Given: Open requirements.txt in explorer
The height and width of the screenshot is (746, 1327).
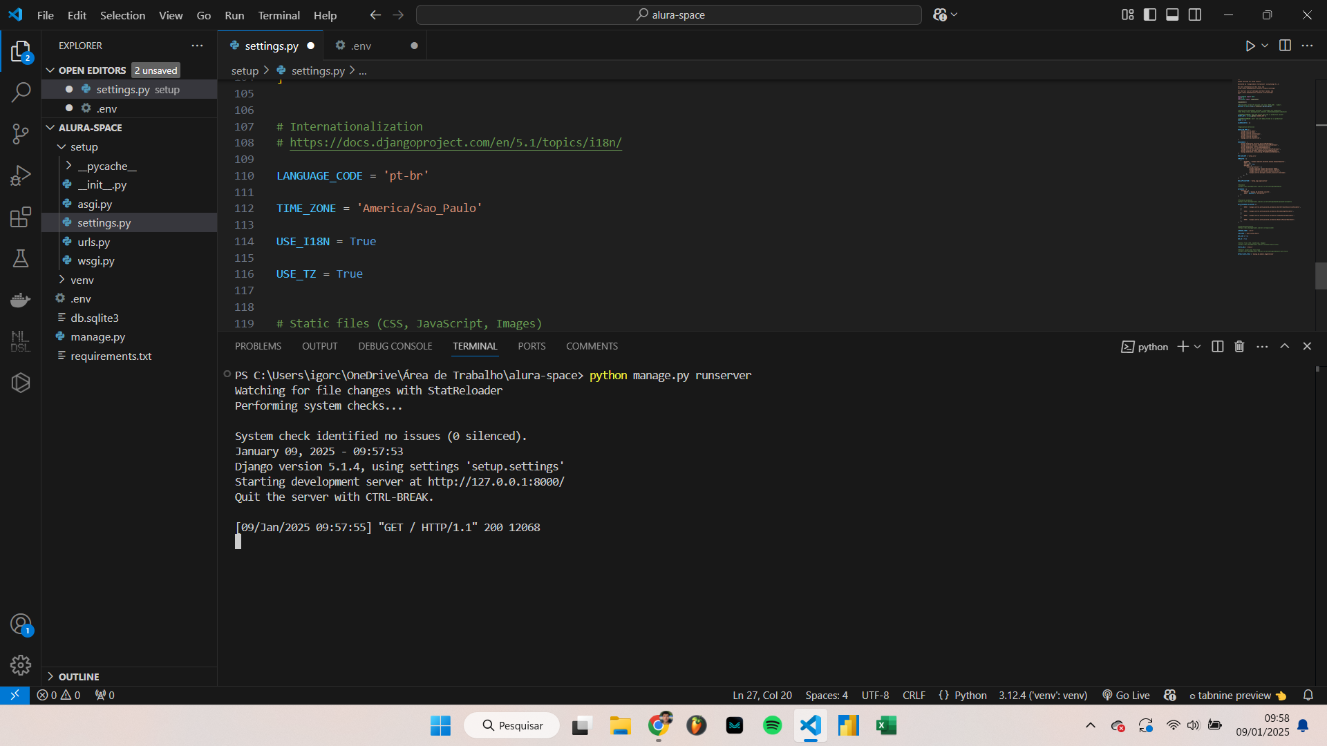Looking at the screenshot, I should 111,356.
